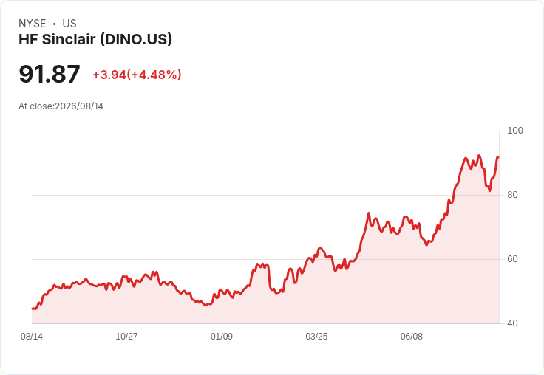Screen dimensions: 544x375
Task: Click the 06/08 x-axis date label
Action: point(412,336)
